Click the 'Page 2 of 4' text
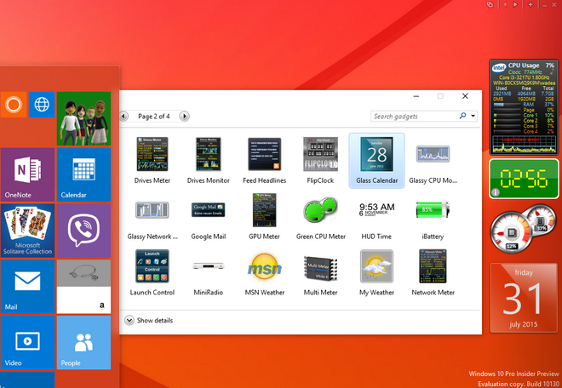 (154, 117)
